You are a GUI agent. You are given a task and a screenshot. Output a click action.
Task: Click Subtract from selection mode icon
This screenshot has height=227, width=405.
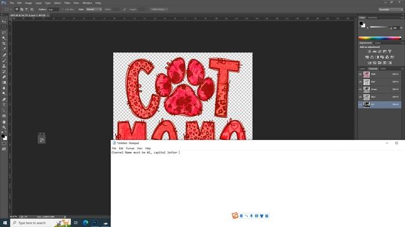coord(27,9)
